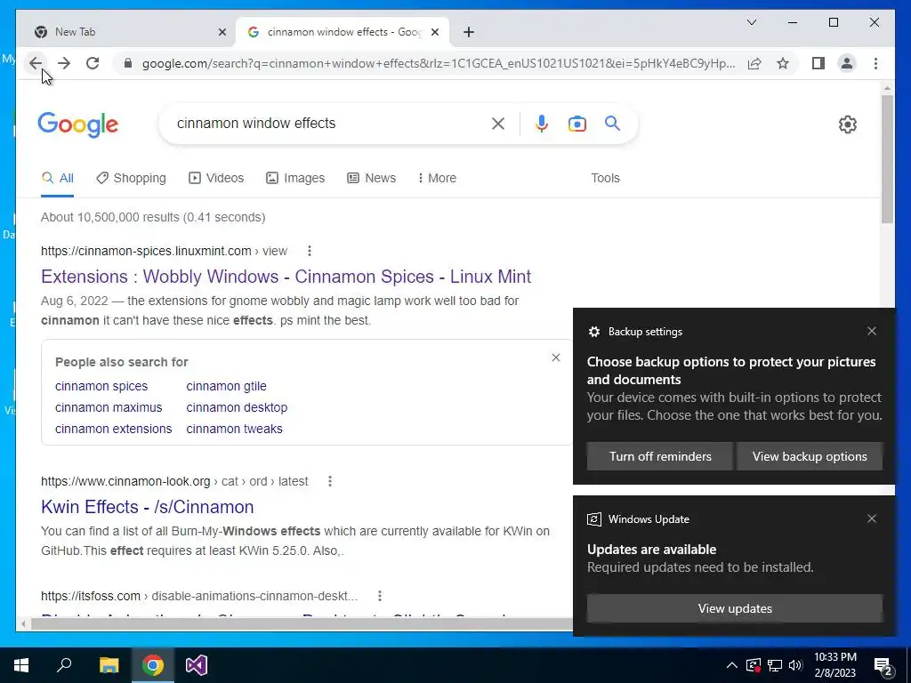This screenshot has height=683, width=911.
Task: Open the volume speaker tray icon
Action: (795, 665)
